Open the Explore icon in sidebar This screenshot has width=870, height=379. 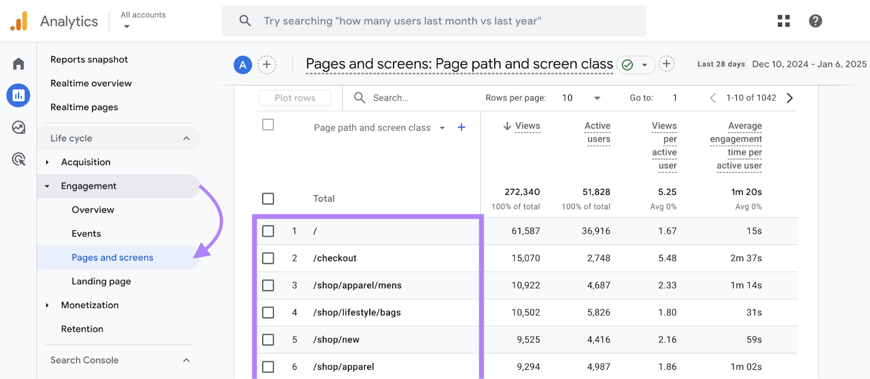click(x=18, y=128)
